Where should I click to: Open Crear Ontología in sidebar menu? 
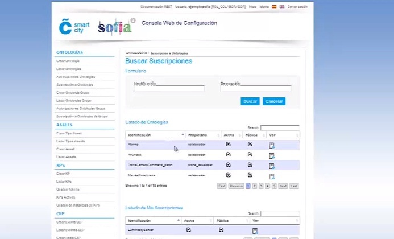click(68, 61)
